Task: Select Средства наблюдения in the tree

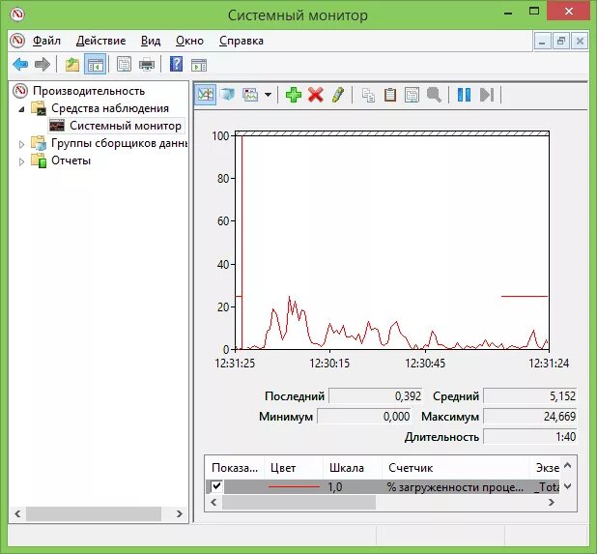Action: 110,108
